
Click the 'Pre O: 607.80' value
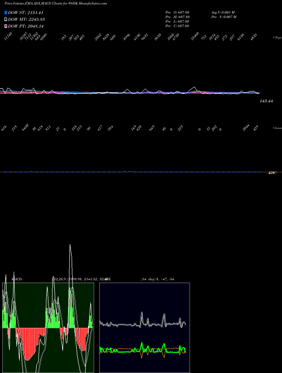177,12
